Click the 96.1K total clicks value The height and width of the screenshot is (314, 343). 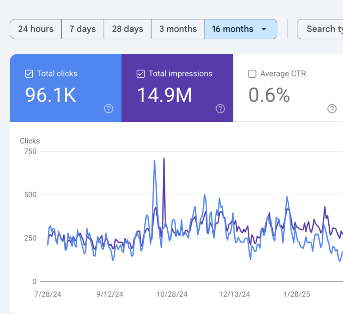(50, 95)
